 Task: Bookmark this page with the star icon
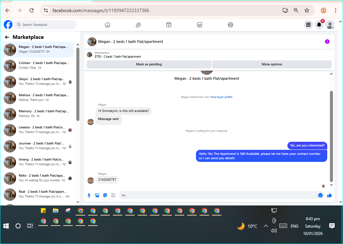307,10
